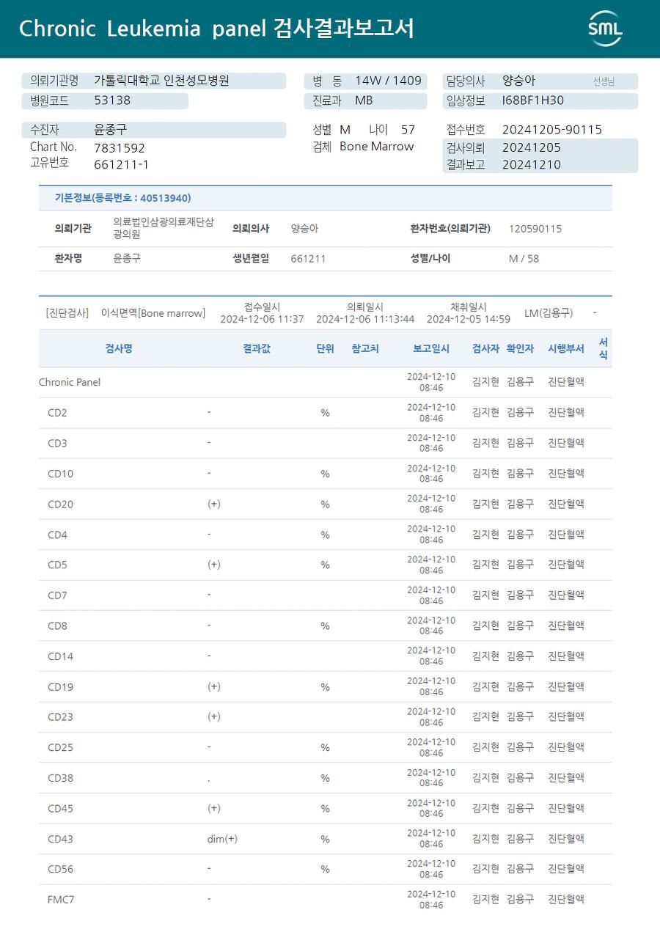Screen dimensions: 660x932
Task: Select specimen value 'Bone Marrow' in header
Action: [377, 147]
